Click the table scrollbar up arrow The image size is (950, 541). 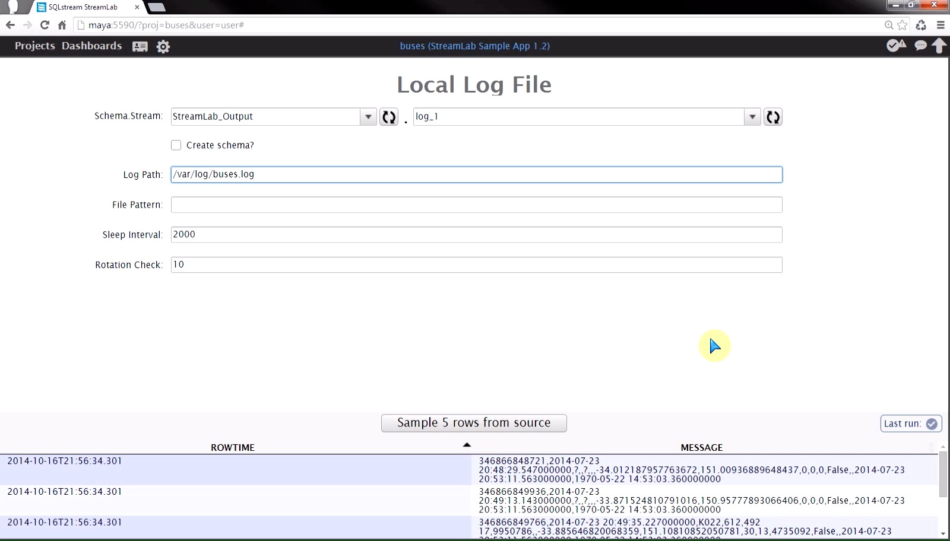tap(943, 446)
